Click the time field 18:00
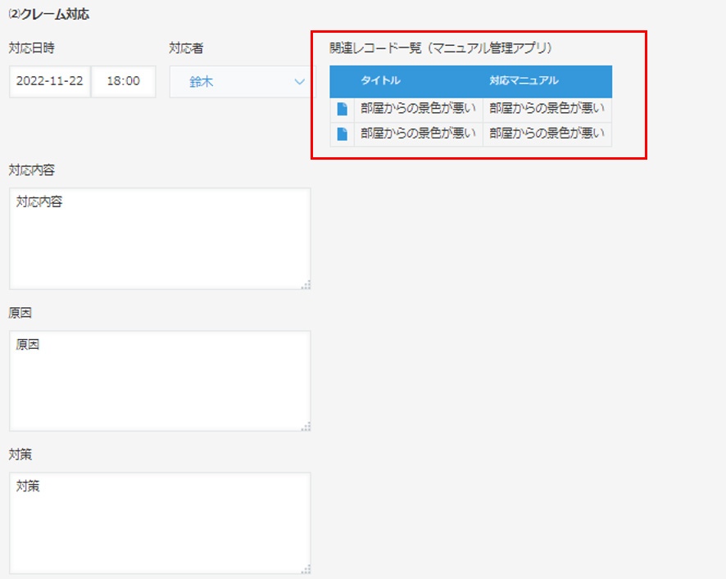 pyautogui.click(x=124, y=81)
